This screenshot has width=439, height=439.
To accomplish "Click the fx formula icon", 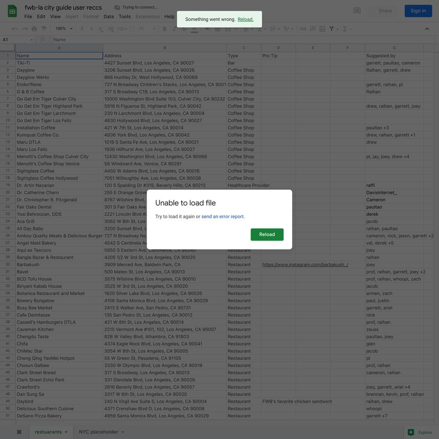I will 43,40.
